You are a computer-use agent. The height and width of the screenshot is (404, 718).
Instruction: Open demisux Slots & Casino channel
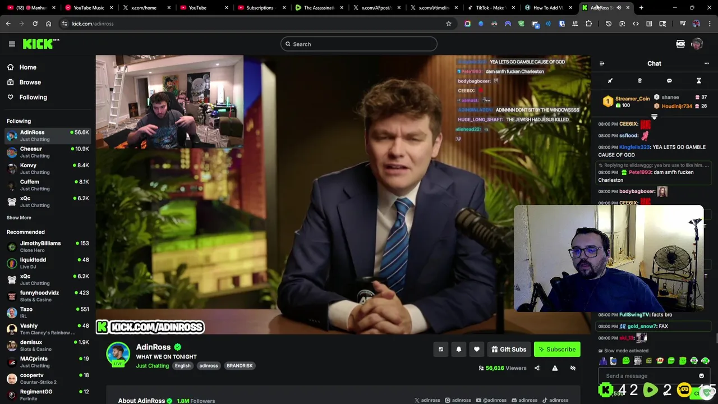(x=48, y=345)
